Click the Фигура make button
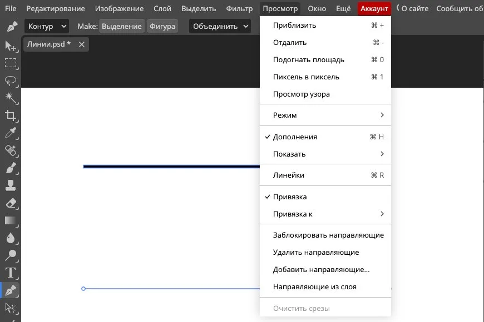This screenshot has width=484, height=322. [162, 27]
